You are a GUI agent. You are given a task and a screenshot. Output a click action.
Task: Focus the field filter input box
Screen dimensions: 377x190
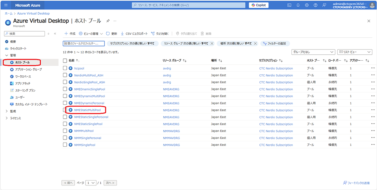[84, 43]
